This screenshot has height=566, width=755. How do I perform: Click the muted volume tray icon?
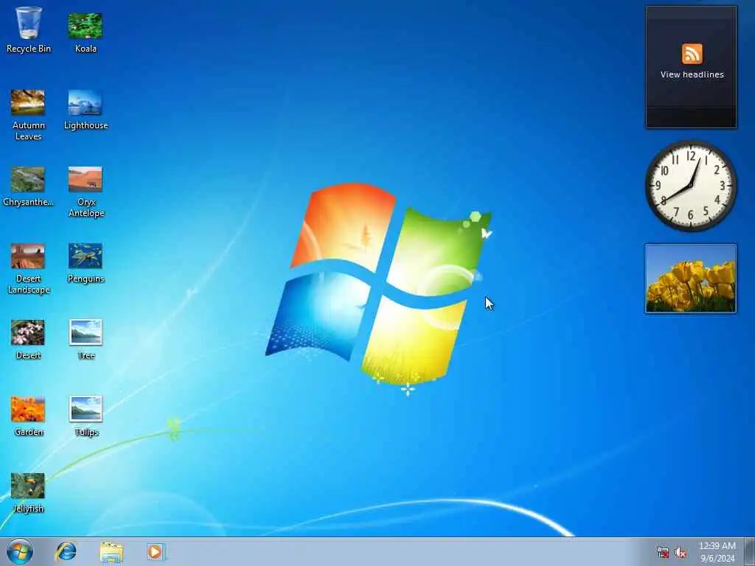tap(681, 553)
